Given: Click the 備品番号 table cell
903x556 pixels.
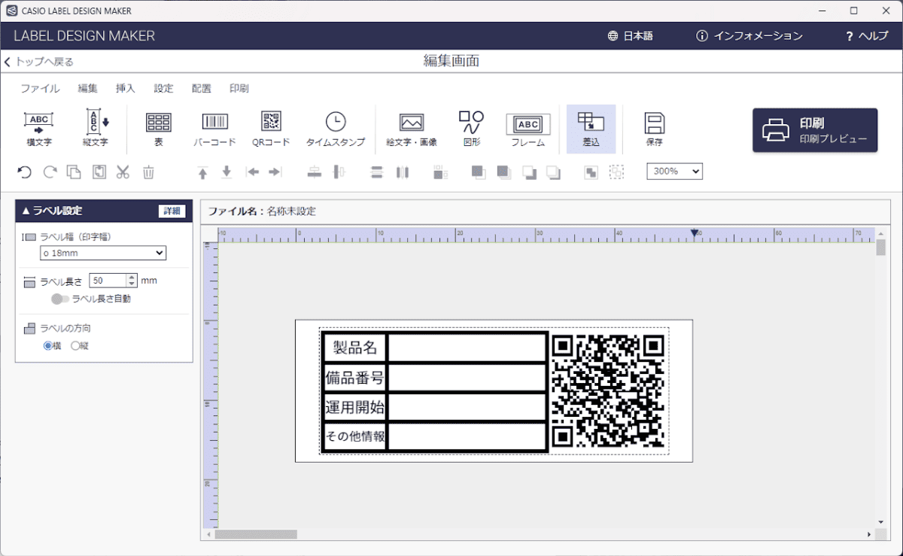Looking at the screenshot, I should 354,378.
